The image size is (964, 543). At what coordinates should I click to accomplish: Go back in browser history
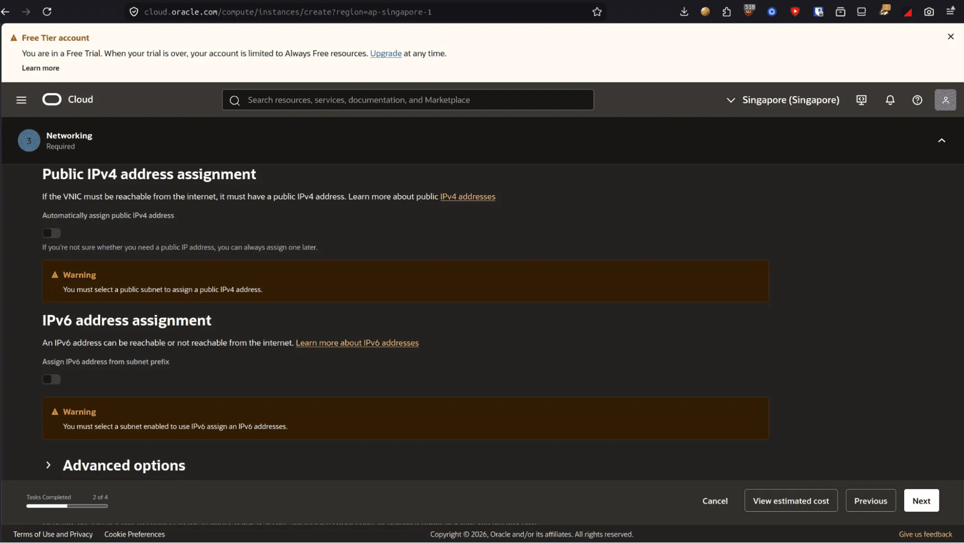tap(5, 12)
